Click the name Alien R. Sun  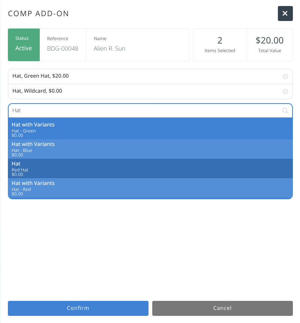109,48
